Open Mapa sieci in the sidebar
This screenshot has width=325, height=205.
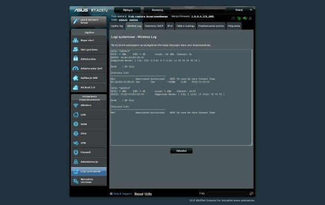click(89, 40)
